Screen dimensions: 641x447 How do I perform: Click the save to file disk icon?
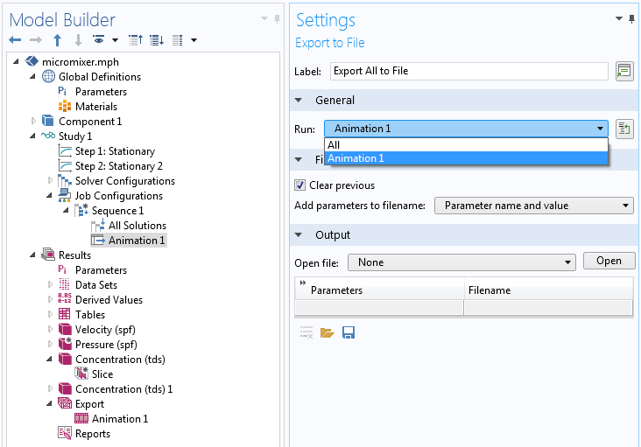[349, 332]
